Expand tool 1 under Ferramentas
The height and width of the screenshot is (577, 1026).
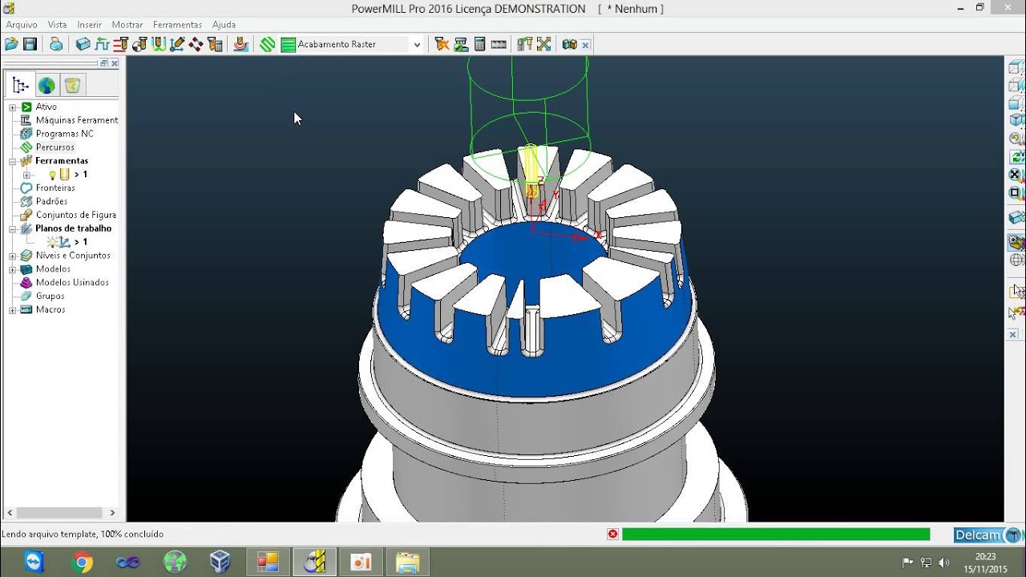26,175
